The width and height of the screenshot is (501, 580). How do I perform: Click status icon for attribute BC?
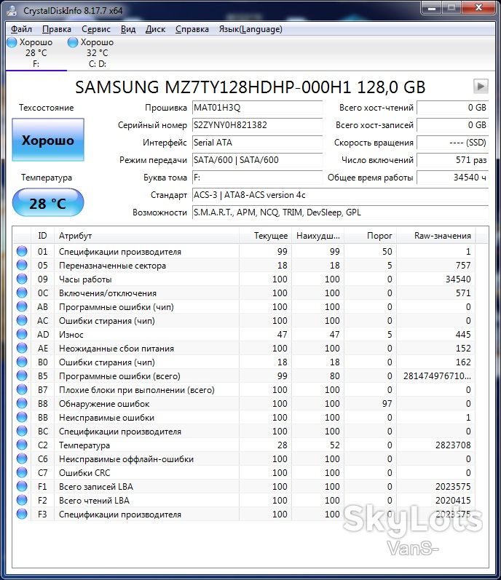point(22,431)
